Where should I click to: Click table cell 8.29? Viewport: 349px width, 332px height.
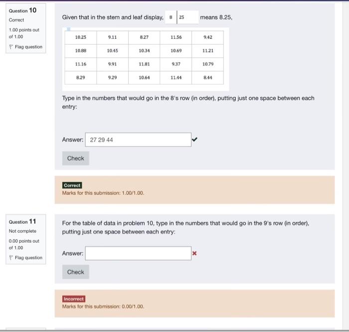point(81,77)
